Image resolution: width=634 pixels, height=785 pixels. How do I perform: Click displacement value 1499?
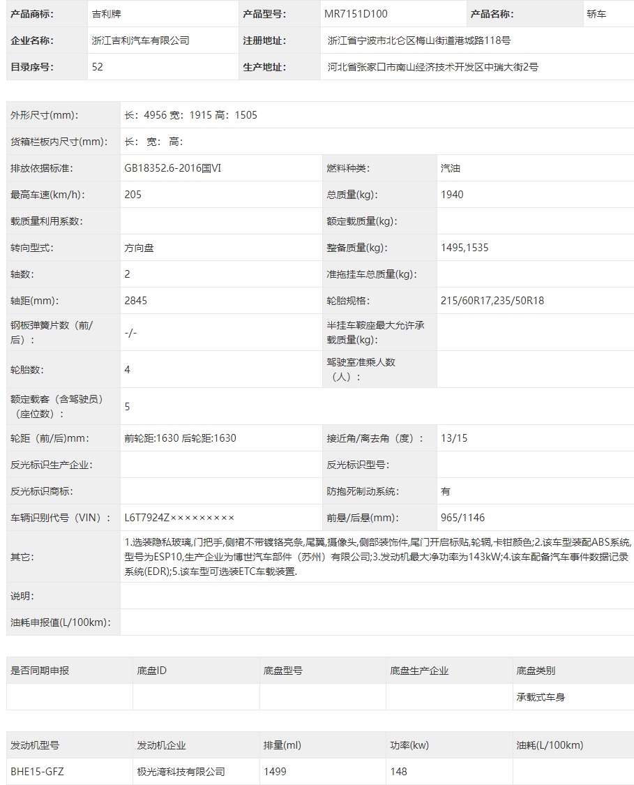[x=276, y=772]
